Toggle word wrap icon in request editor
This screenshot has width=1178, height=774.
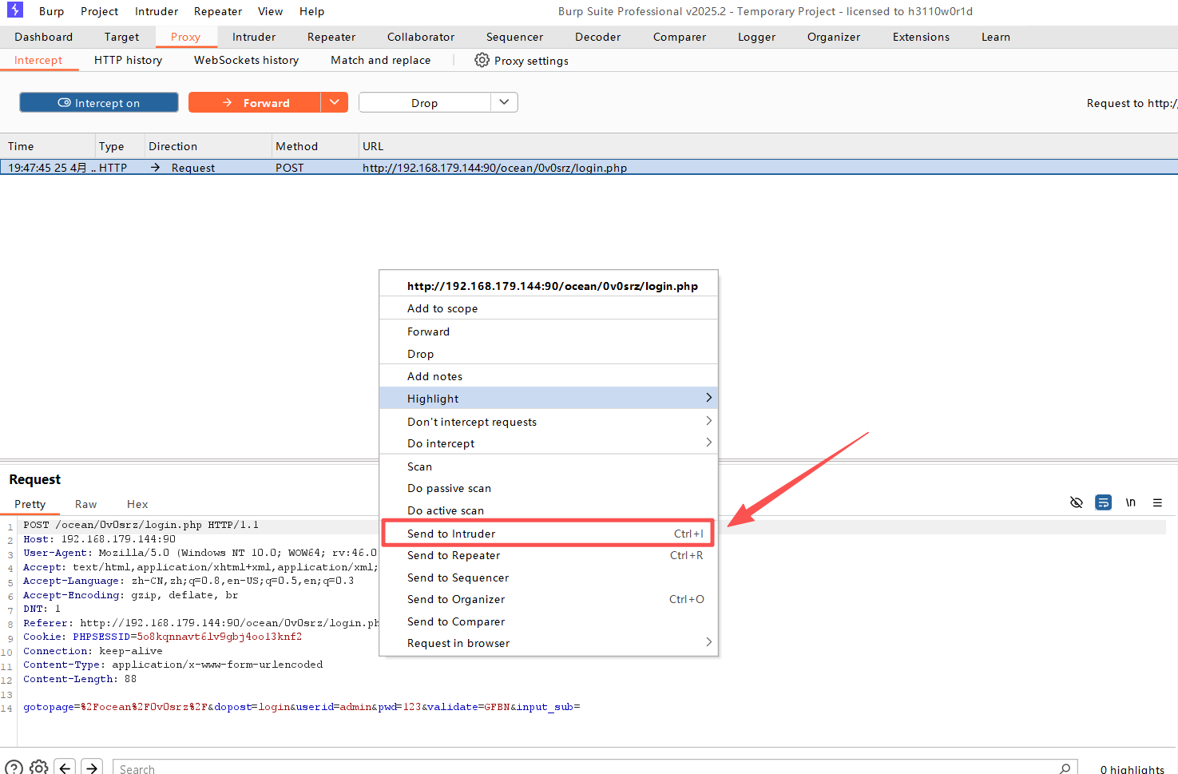click(1103, 502)
